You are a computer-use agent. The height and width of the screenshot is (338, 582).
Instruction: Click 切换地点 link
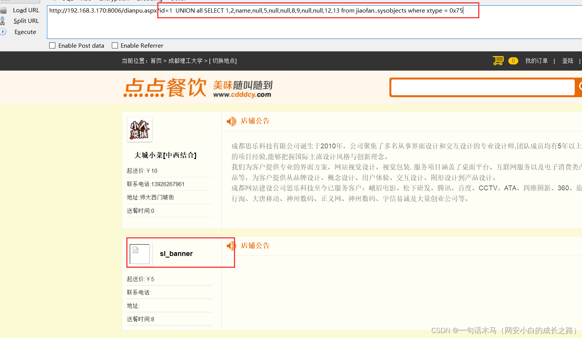coord(224,61)
